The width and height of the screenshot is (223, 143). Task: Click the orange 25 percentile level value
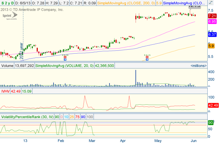coord(72,117)
